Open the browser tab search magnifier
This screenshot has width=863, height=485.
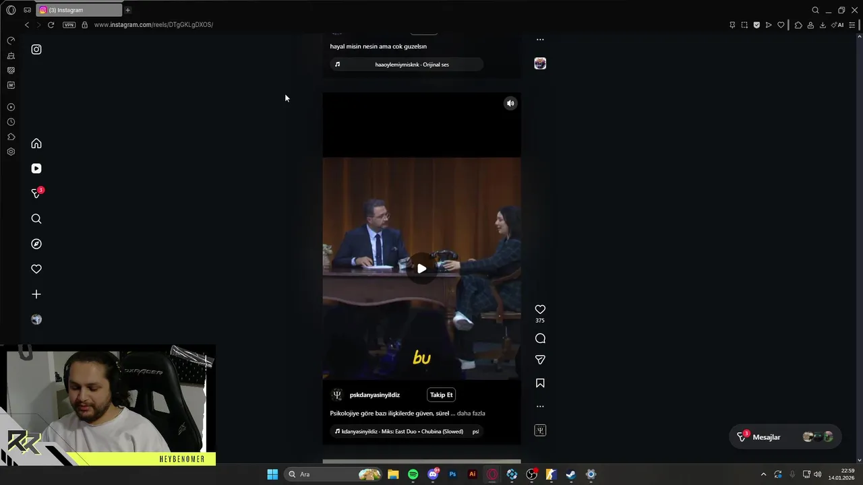pyautogui.click(x=815, y=10)
